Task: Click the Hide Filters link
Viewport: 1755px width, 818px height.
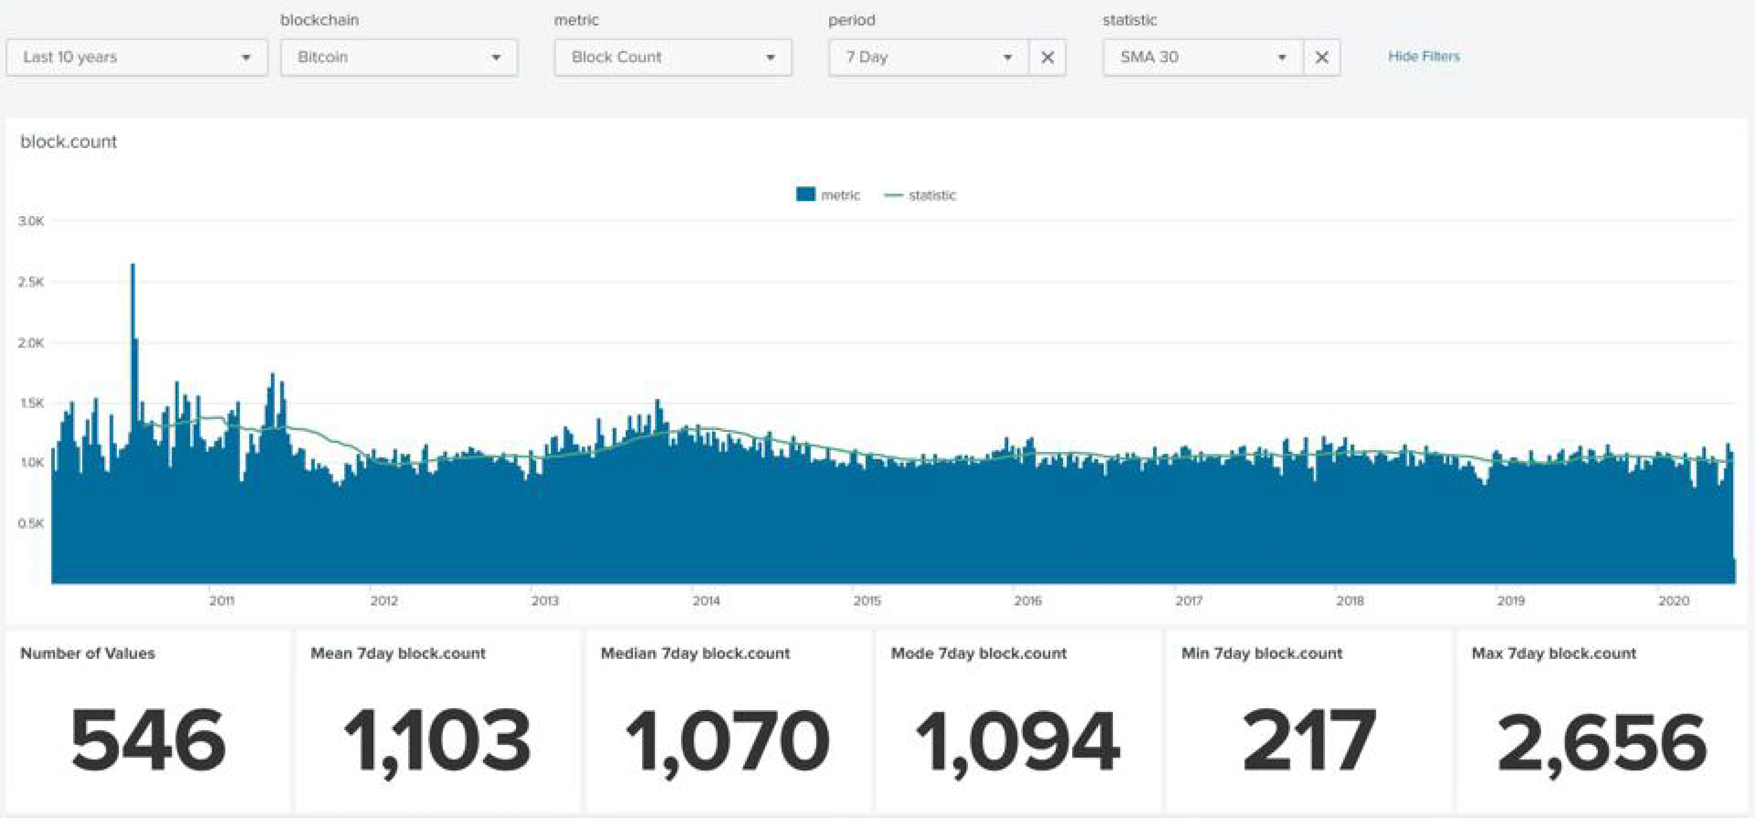Action: [x=1424, y=57]
